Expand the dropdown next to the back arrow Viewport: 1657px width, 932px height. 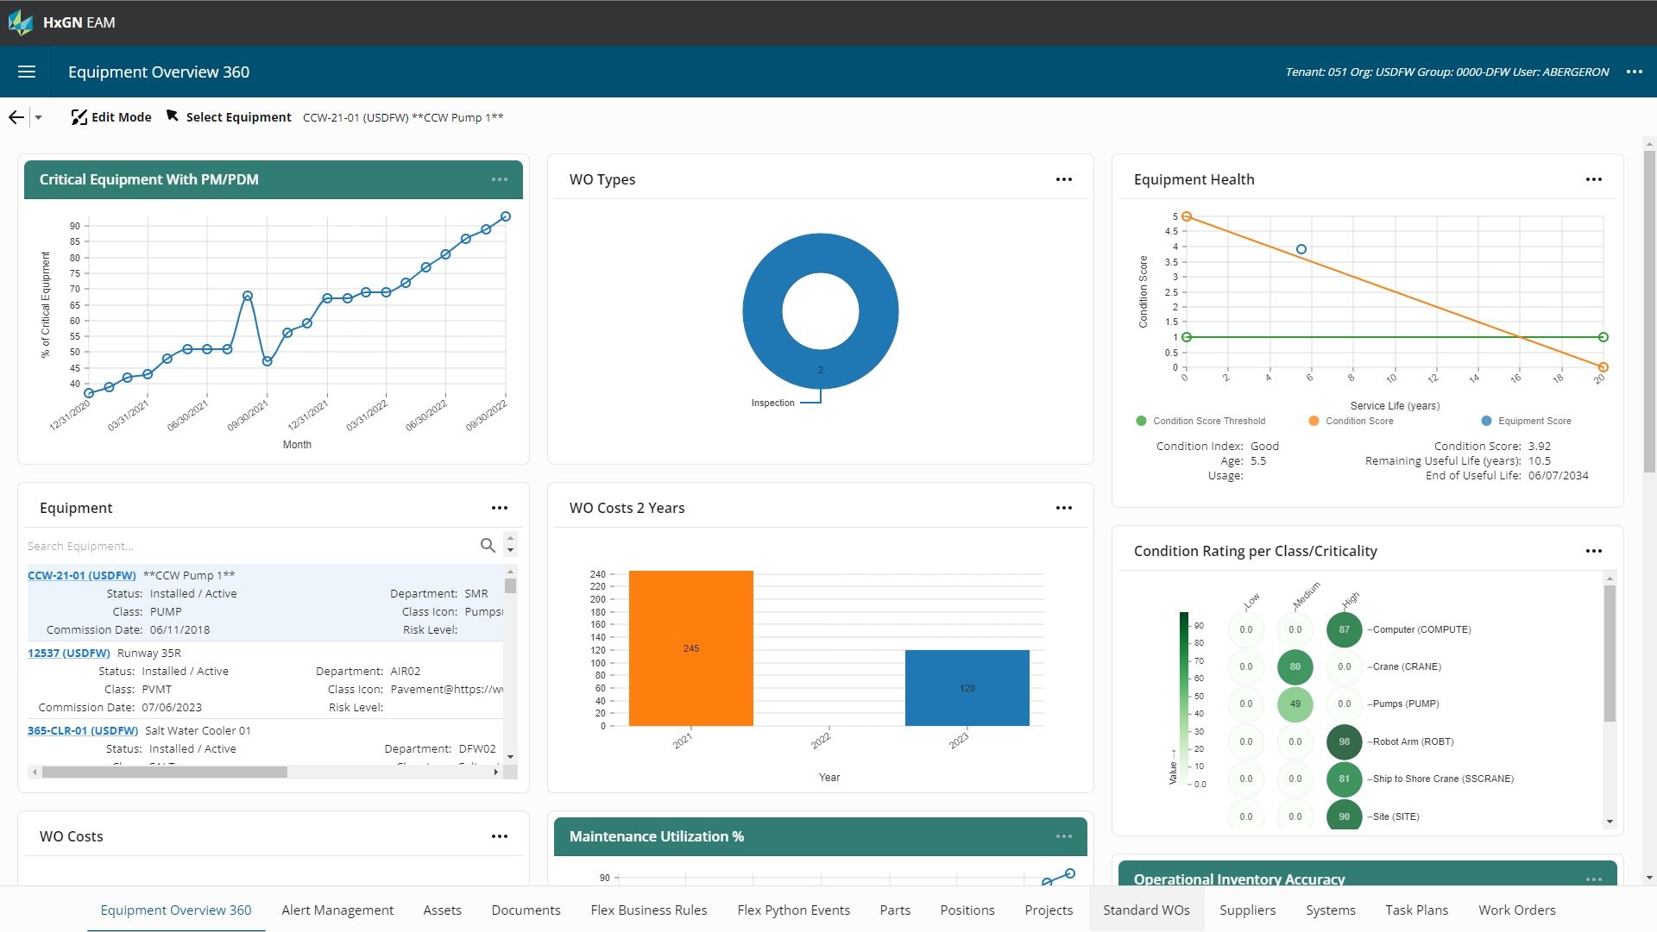point(38,117)
